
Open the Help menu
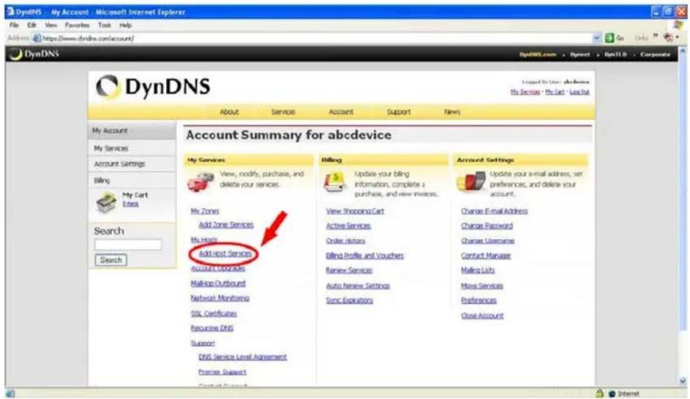tap(125, 25)
